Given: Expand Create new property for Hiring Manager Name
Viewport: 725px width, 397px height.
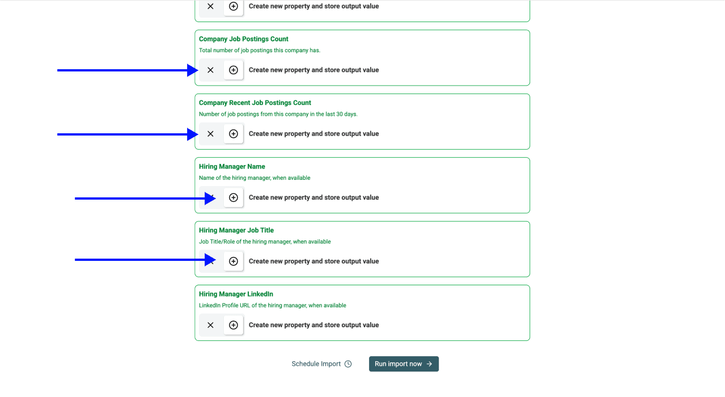Looking at the screenshot, I should [x=313, y=197].
